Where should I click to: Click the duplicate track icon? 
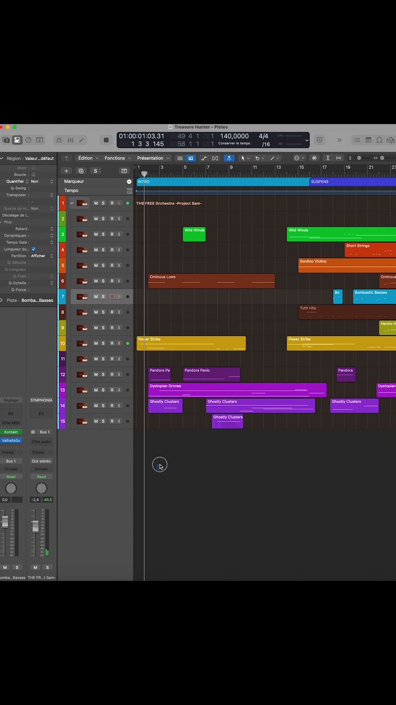[x=81, y=171]
